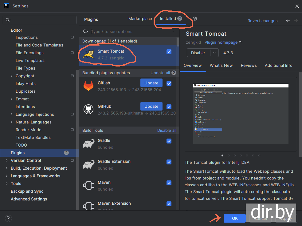The width and height of the screenshot is (302, 226).
Task: Toggle the GitLab plugin checkbox
Action: click(169, 83)
